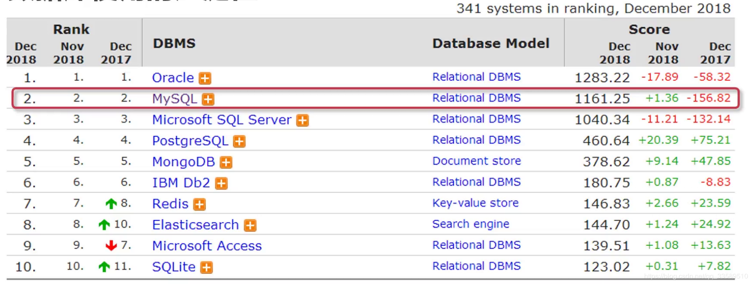Image resolution: width=752 pixels, height=284 pixels.
Task: Click the SQLite link
Action: point(174,267)
